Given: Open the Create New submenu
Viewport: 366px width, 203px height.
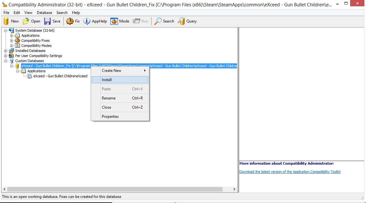Looking at the screenshot, I should 120,71.
